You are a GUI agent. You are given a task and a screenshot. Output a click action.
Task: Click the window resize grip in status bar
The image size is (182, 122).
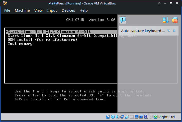pos(179,118)
